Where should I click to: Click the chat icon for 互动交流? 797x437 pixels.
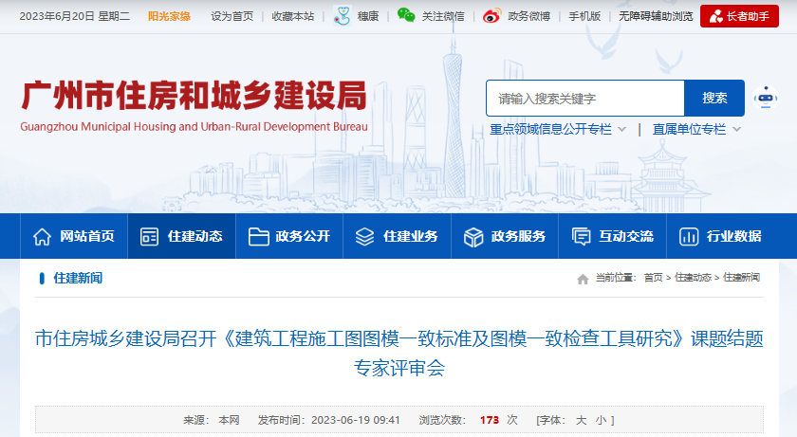pos(581,236)
